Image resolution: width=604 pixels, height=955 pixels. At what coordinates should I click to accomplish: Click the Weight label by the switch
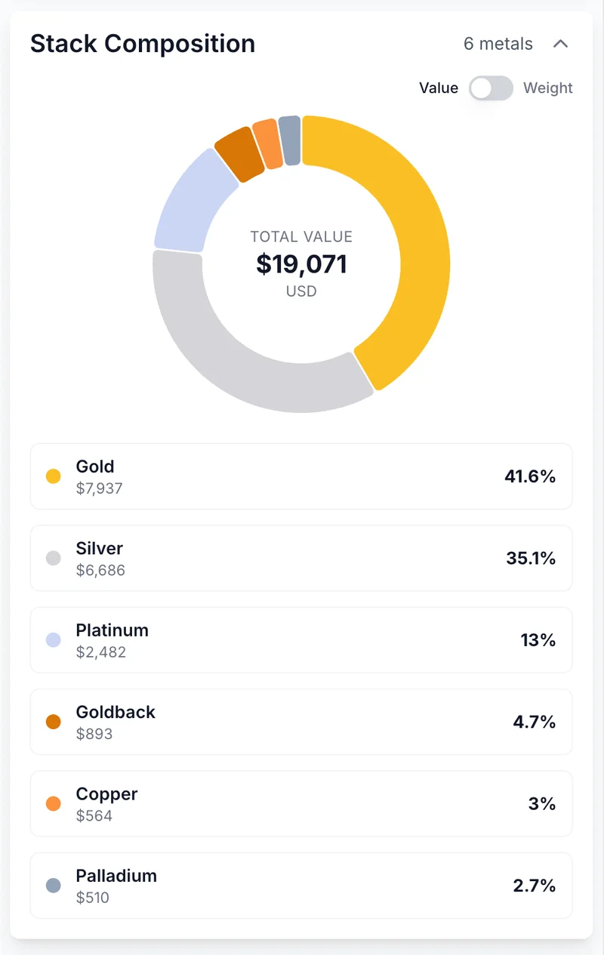point(548,88)
